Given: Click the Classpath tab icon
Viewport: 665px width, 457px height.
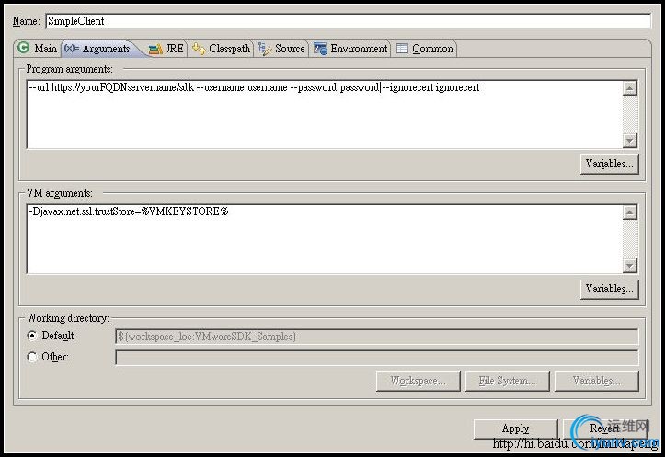Looking at the screenshot, I should [199, 49].
